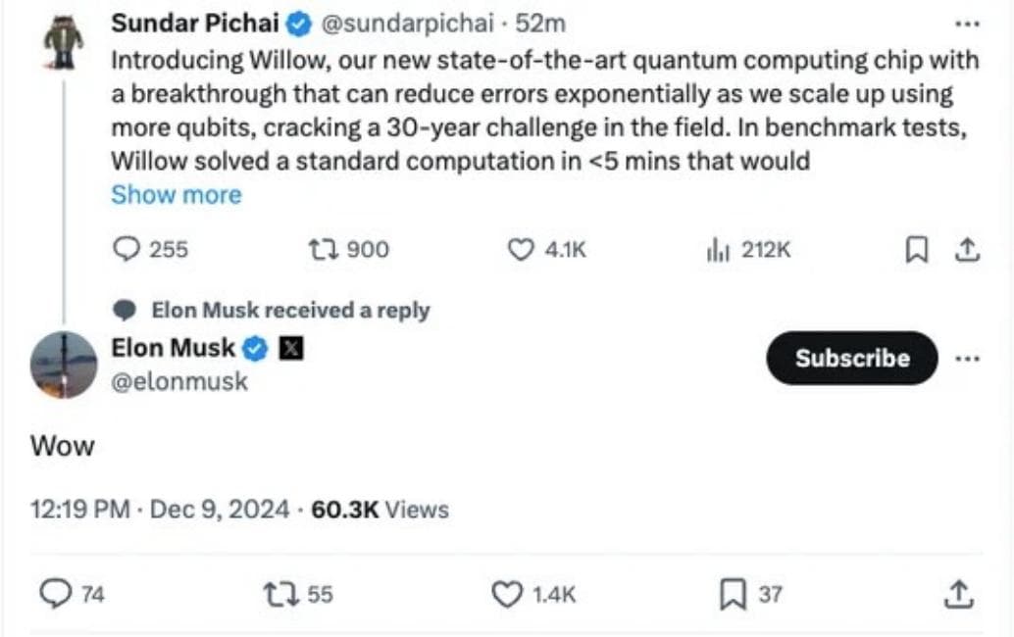Click the X affiliation badge beside Elon Musk

point(291,348)
